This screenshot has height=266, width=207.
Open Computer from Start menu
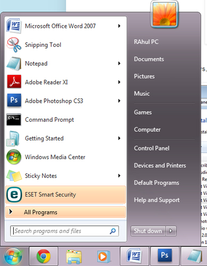147,130
